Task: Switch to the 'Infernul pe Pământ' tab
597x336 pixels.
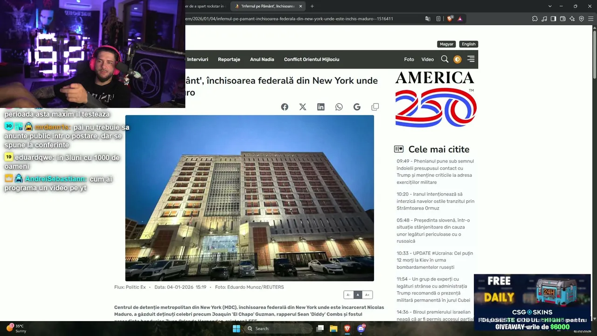Action: click(268, 6)
